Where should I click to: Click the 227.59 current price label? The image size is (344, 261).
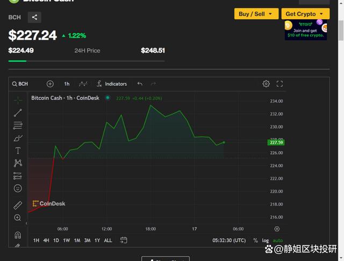coord(276,143)
